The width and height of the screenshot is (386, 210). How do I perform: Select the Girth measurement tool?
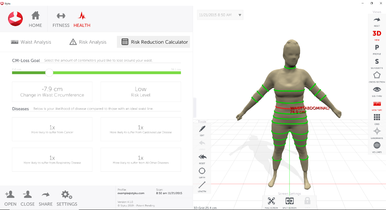202,172
